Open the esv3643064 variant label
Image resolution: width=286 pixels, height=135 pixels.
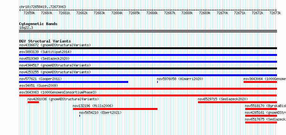(x=265, y=79)
